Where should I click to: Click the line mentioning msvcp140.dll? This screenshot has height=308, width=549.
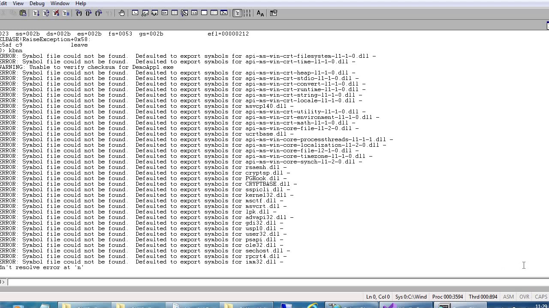(147, 106)
